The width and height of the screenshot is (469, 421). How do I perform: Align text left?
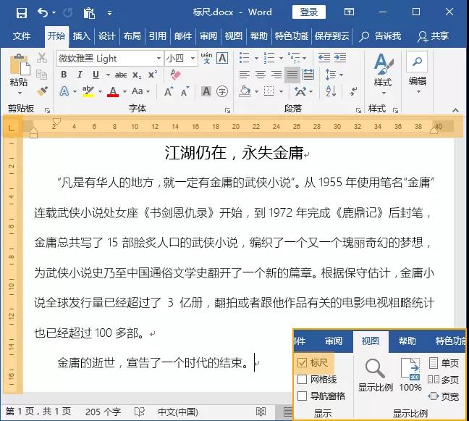point(245,74)
